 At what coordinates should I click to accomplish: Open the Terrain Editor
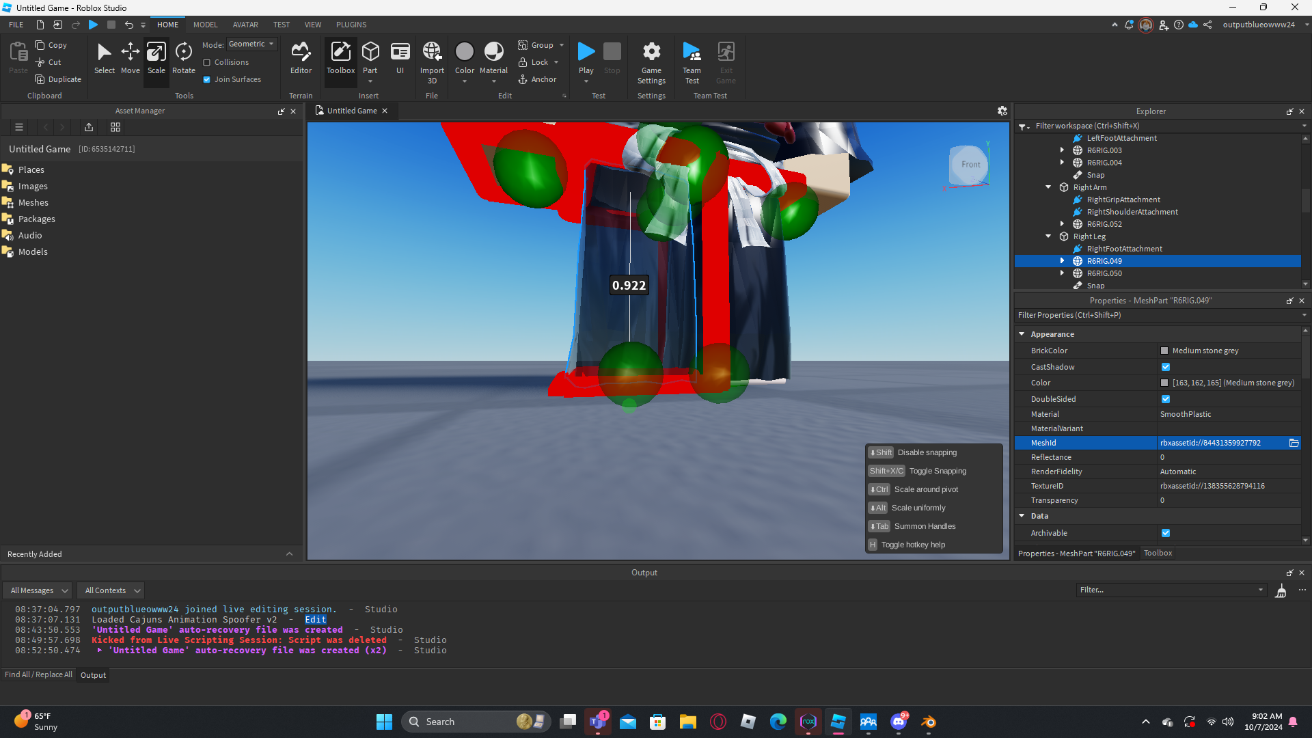[x=301, y=58]
